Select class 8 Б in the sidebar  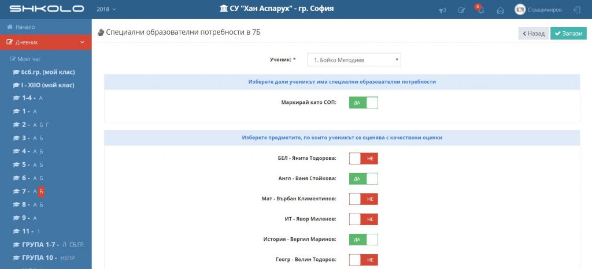click(x=42, y=204)
